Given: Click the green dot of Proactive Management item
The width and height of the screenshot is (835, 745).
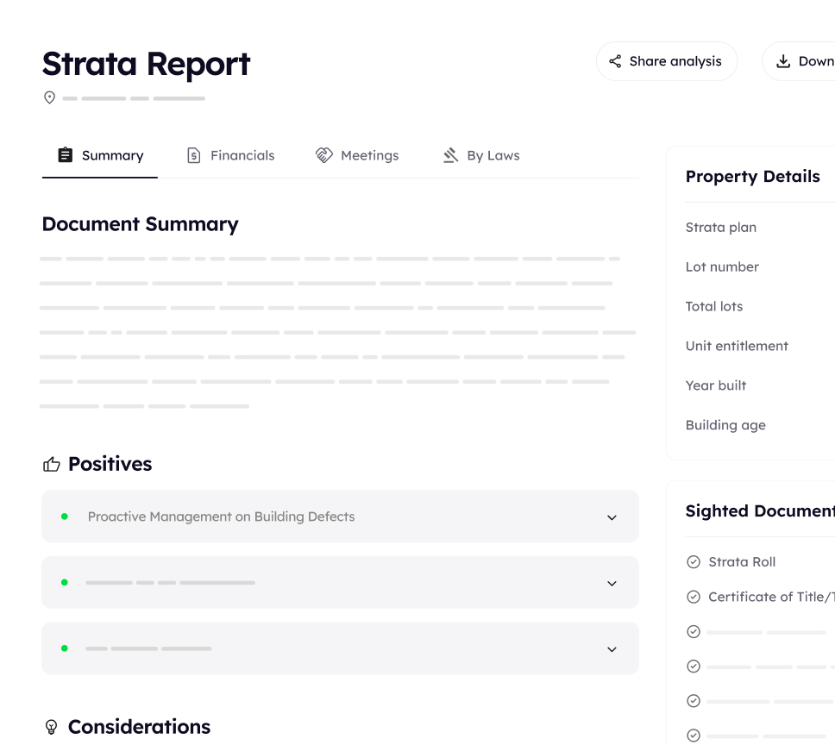Looking at the screenshot, I should [65, 516].
